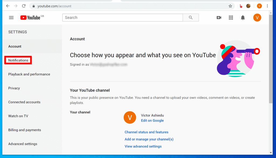Click the SETTINGS sidebar heading

18,32
